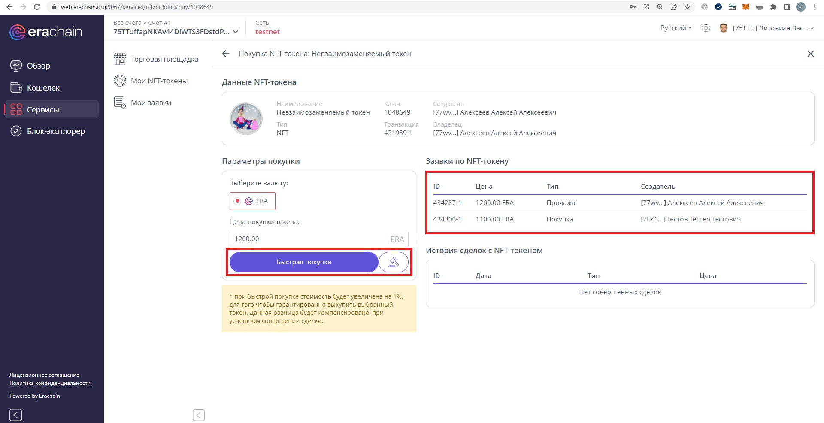Collapse the services submenu panel arrow
The width and height of the screenshot is (824, 423).
[198, 415]
